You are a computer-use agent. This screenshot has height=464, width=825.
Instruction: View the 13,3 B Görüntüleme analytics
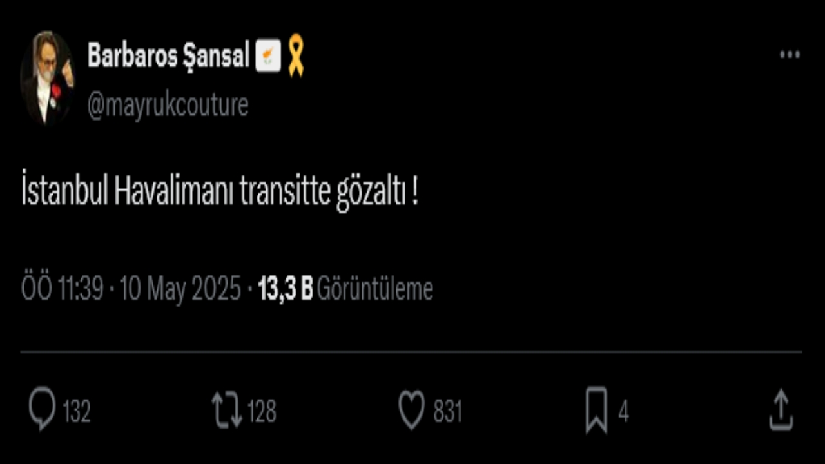(345, 289)
